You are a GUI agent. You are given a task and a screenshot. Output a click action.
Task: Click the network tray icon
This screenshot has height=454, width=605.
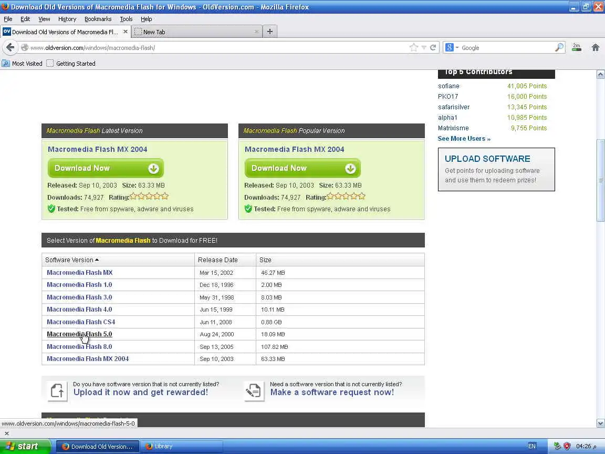click(x=557, y=446)
